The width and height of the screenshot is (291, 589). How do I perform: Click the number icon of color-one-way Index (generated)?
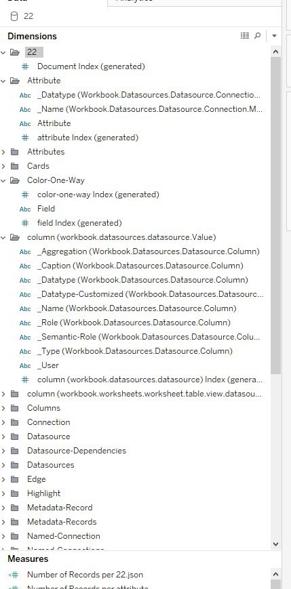click(25, 195)
